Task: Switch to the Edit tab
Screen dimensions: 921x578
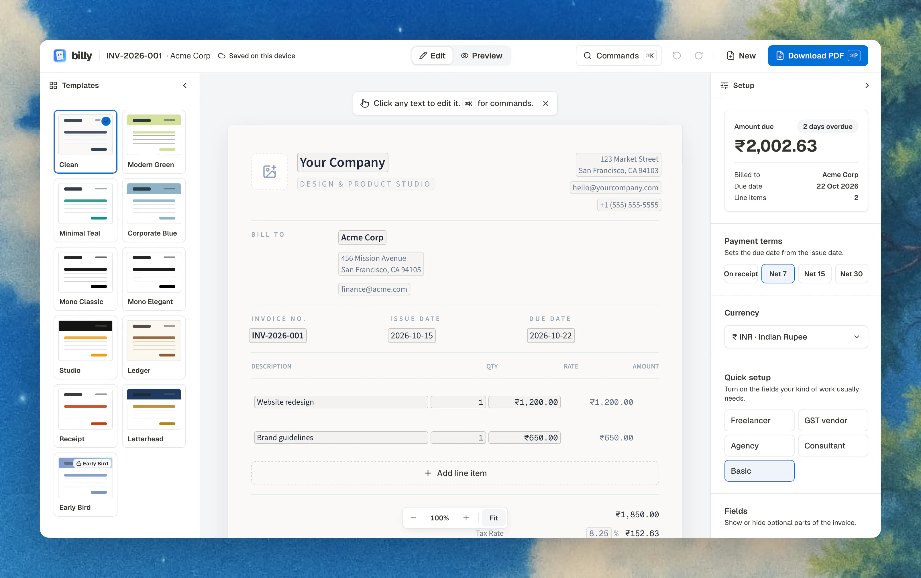Action: [432, 55]
